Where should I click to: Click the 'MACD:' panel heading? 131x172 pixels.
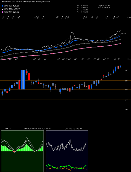pyautogui.click(x=8, y=128)
